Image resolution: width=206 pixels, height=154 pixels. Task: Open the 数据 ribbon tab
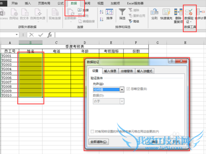(x=74, y=3)
